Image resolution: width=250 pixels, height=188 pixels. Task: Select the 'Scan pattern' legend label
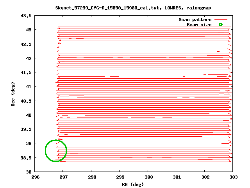[x=195, y=20]
